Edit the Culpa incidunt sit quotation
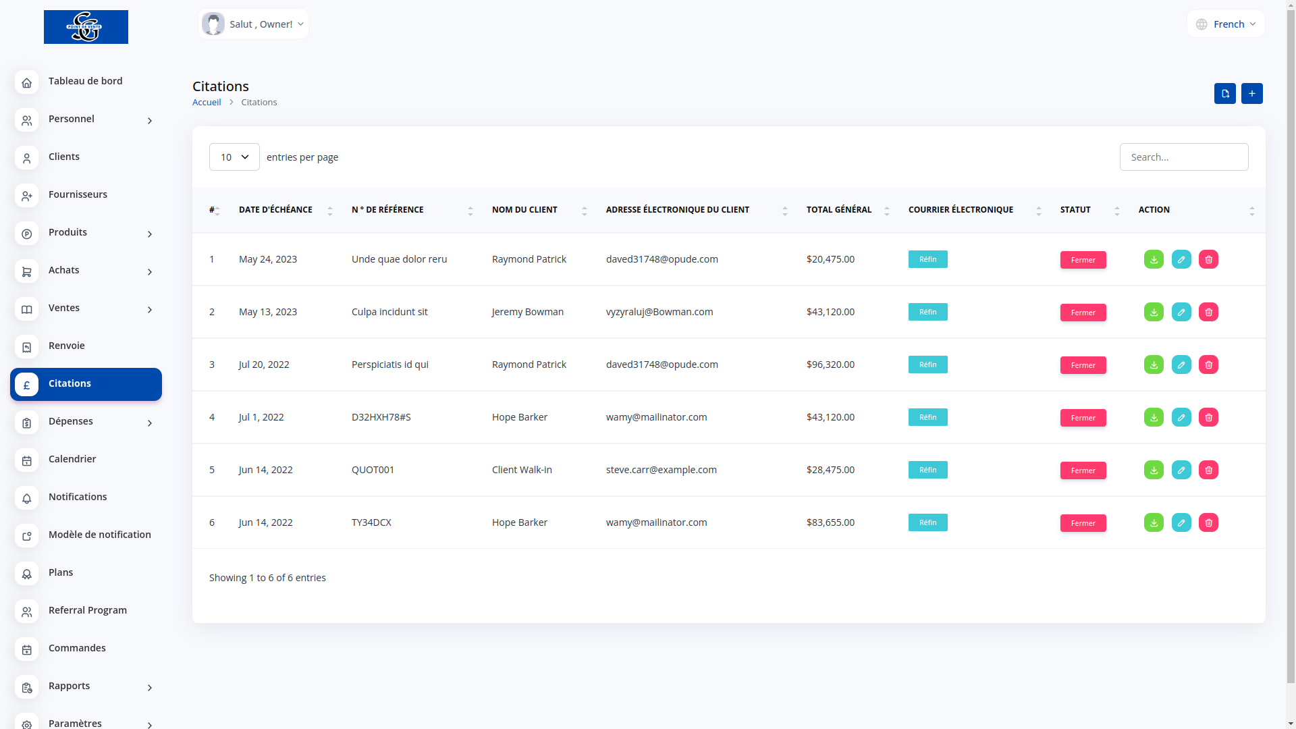The height and width of the screenshot is (729, 1296). pyautogui.click(x=1181, y=312)
